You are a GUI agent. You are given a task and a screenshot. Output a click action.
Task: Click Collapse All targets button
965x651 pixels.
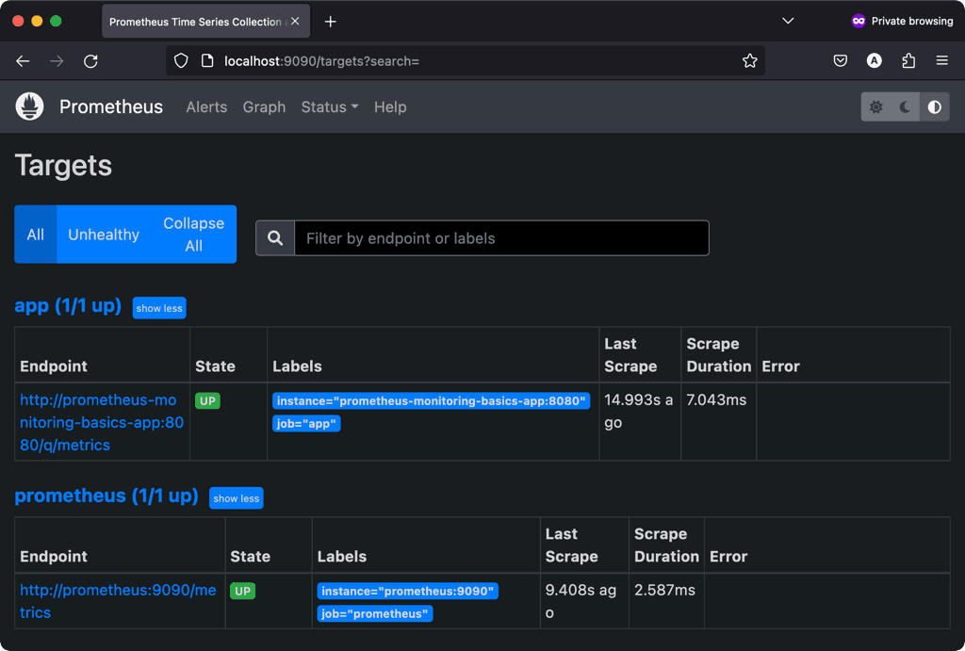pos(193,235)
